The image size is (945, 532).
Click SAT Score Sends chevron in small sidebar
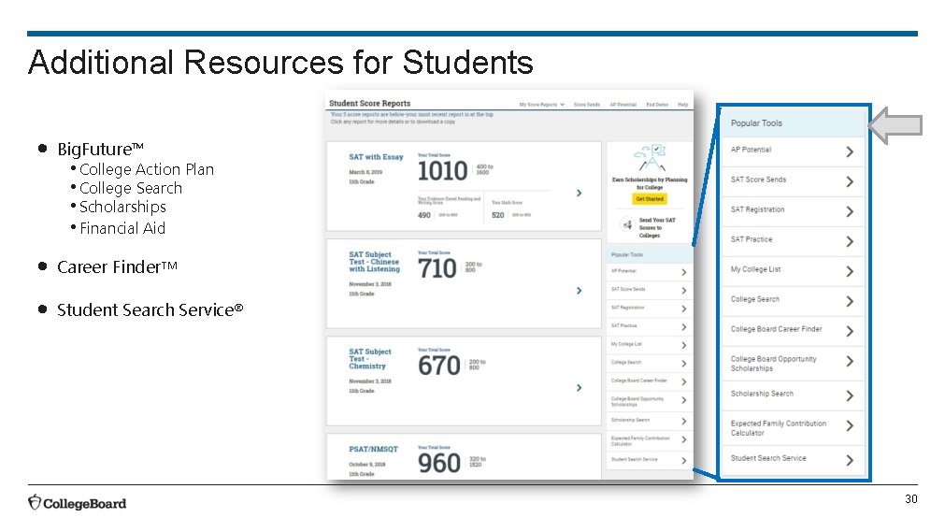point(684,291)
